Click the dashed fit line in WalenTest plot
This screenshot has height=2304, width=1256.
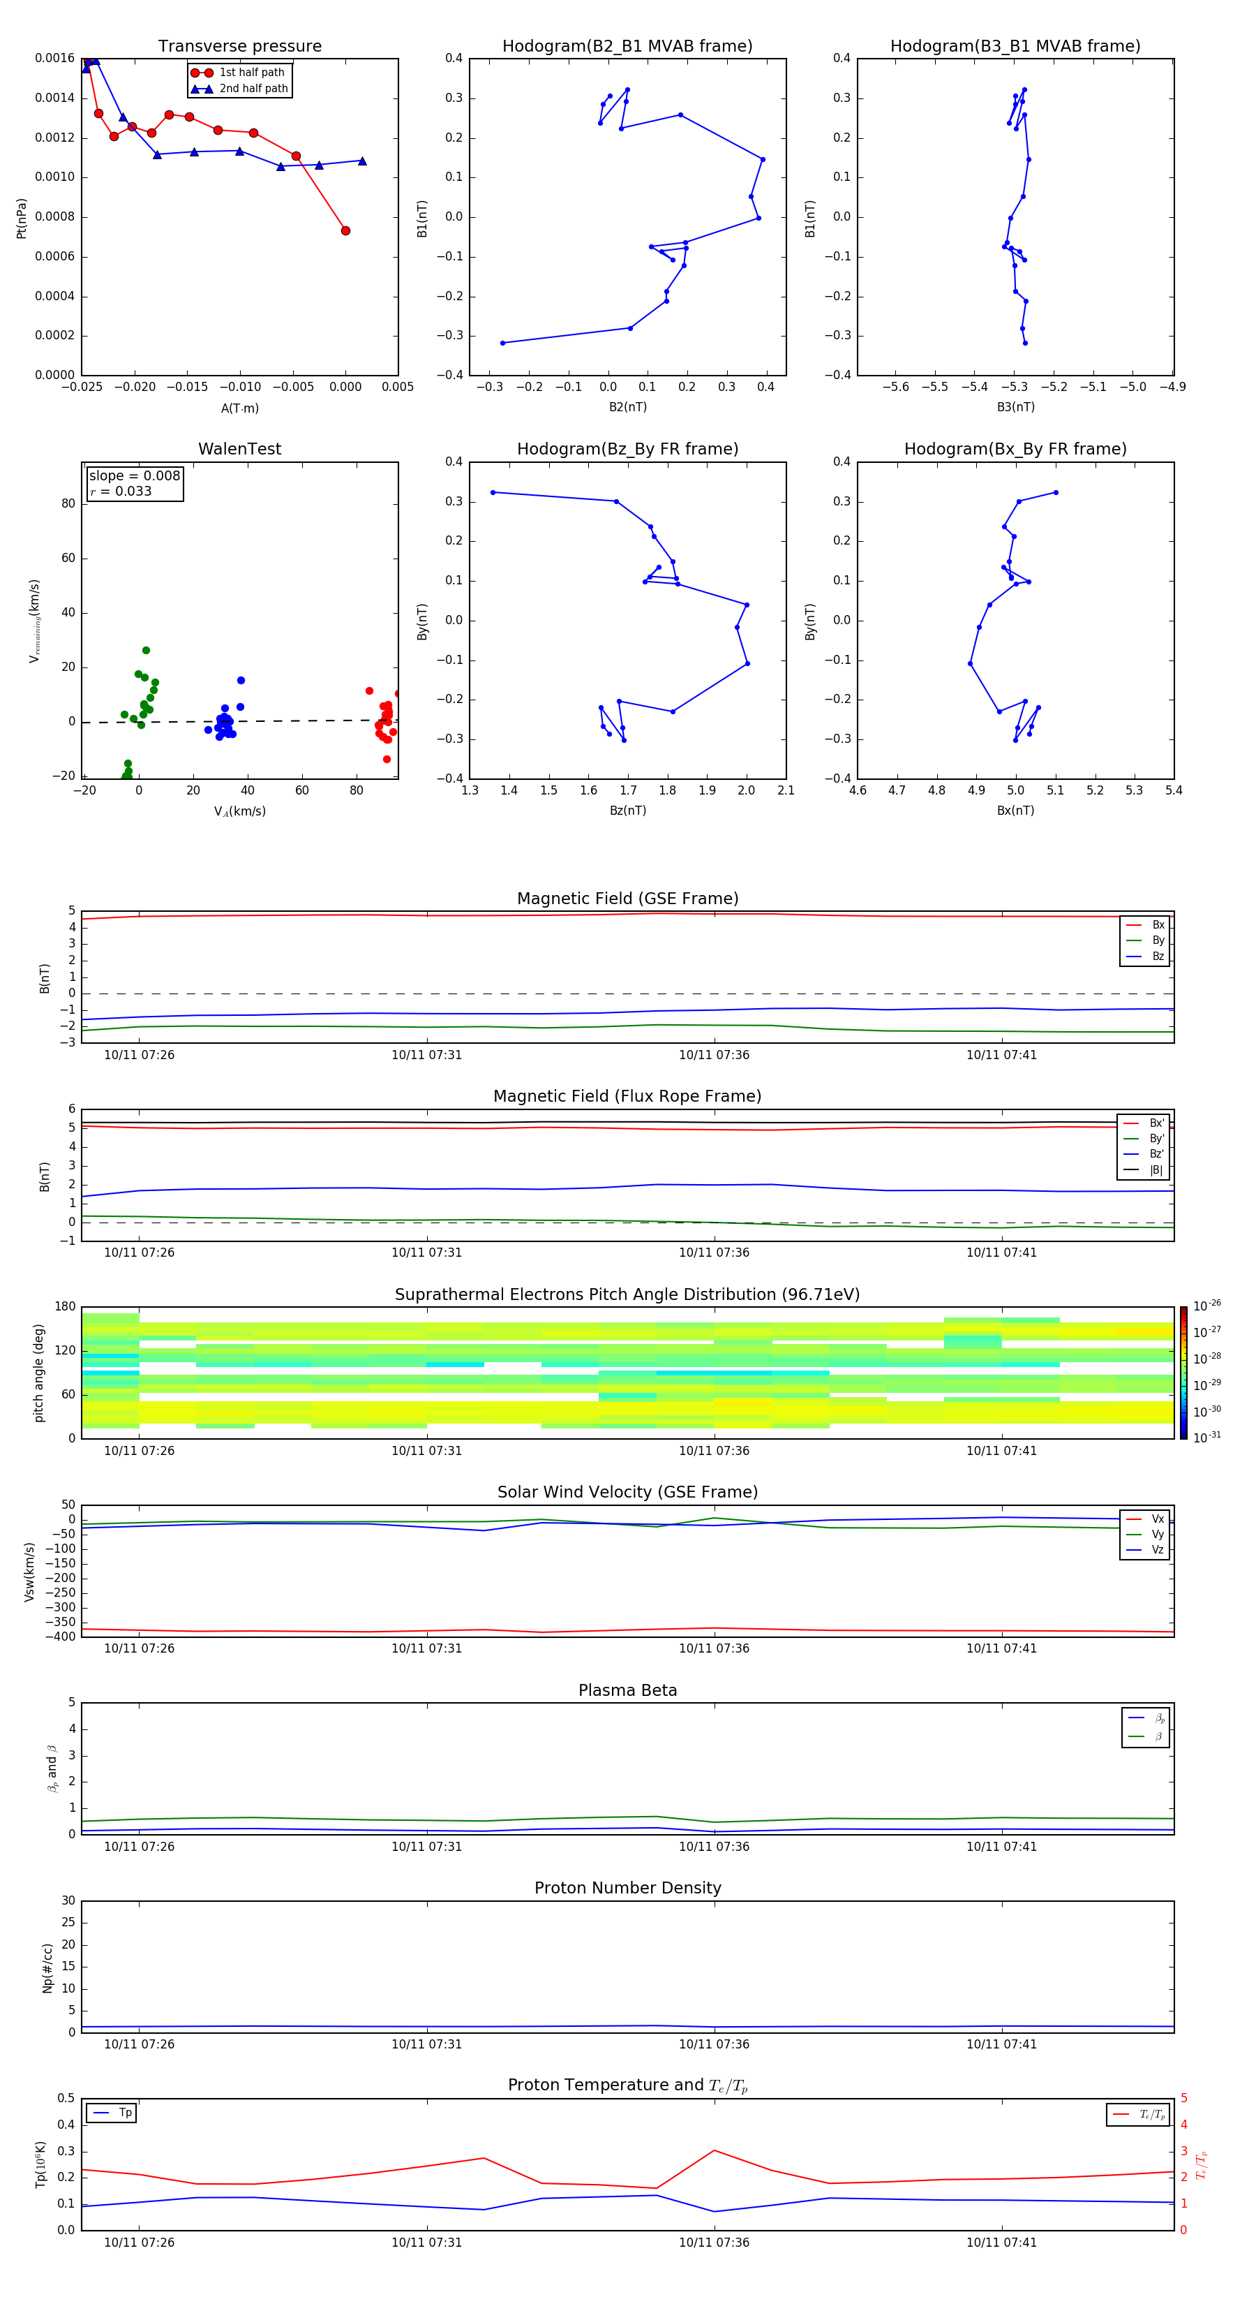(239, 721)
